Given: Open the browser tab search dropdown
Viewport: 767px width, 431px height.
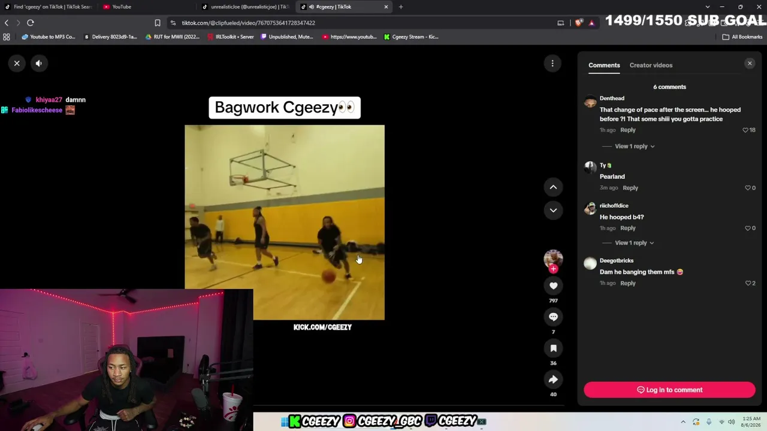Looking at the screenshot, I should [x=708, y=7].
